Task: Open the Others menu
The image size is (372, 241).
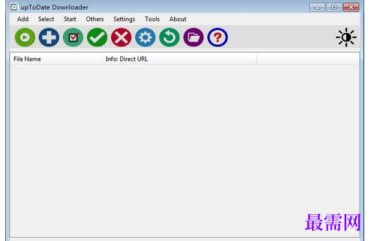Action: pyautogui.click(x=94, y=19)
